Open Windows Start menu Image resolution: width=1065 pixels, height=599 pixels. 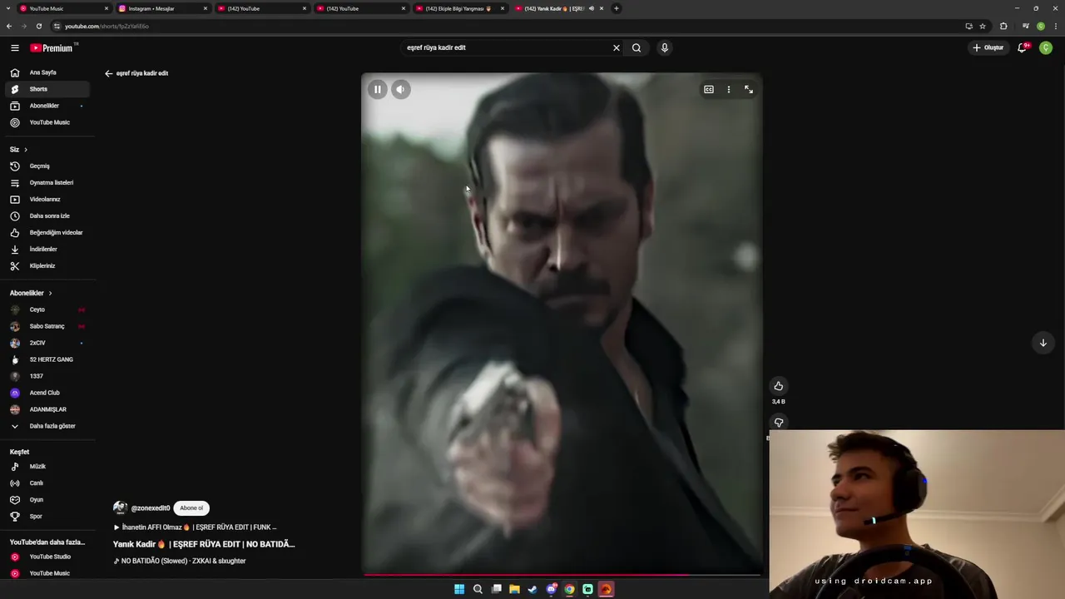[x=459, y=589]
